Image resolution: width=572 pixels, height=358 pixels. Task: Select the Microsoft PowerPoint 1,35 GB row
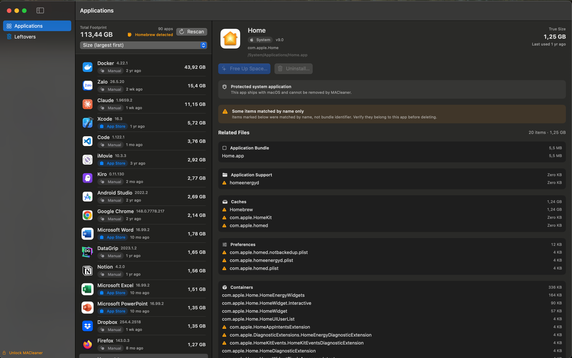coord(144,307)
